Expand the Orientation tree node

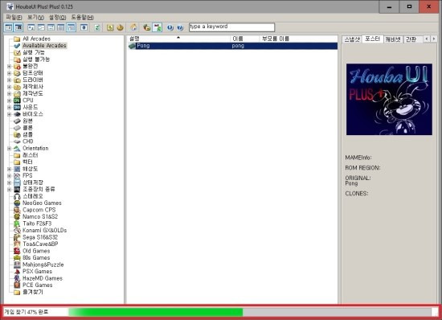click(10, 148)
